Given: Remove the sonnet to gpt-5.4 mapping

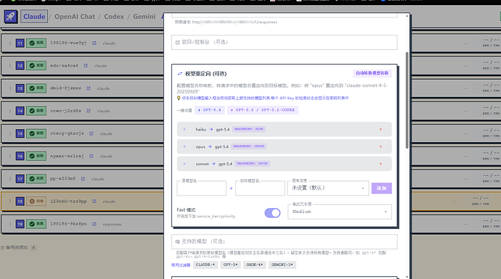Looking at the screenshot, I should coord(380,164).
